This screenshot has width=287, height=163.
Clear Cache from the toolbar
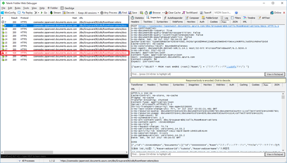172,13
